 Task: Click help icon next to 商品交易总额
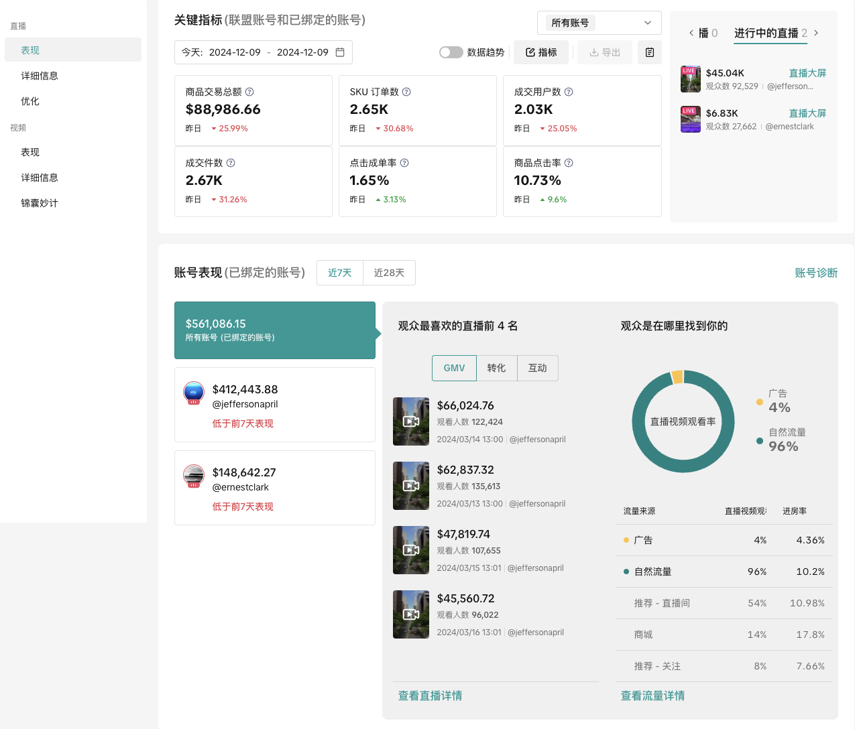(x=249, y=92)
